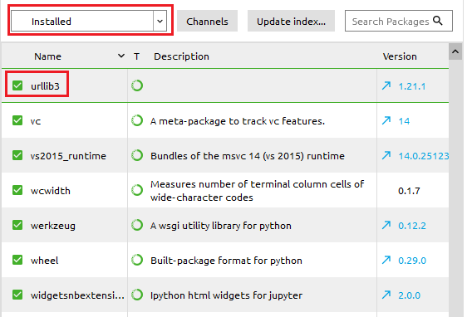This screenshot has height=317, width=467.
Task: Click version 0.1.7 of wcwidth
Action: tap(409, 191)
